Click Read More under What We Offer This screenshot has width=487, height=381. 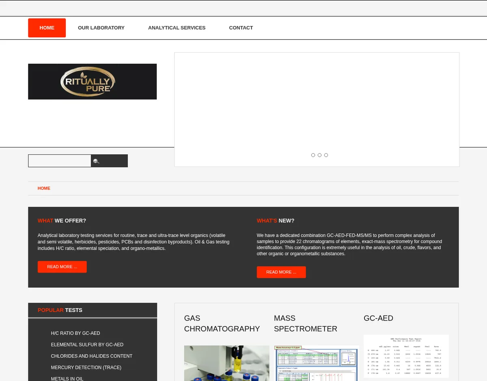click(62, 267)
